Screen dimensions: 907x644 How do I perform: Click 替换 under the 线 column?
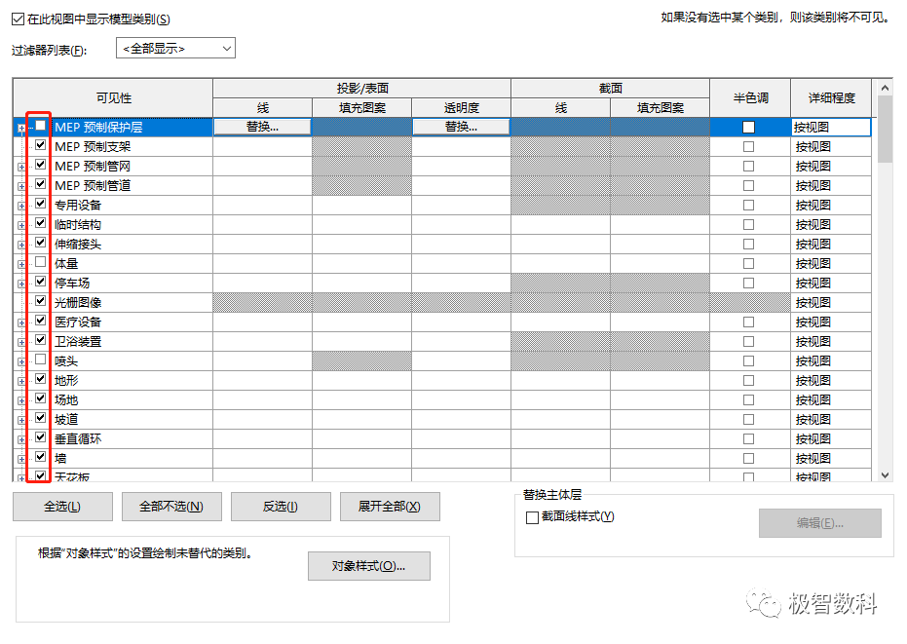pyautogui.click(x=264, y=126)
